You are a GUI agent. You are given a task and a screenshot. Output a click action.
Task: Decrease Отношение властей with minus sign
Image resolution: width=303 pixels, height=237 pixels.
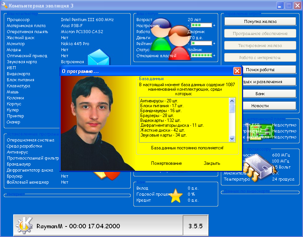tap(188, 56)
